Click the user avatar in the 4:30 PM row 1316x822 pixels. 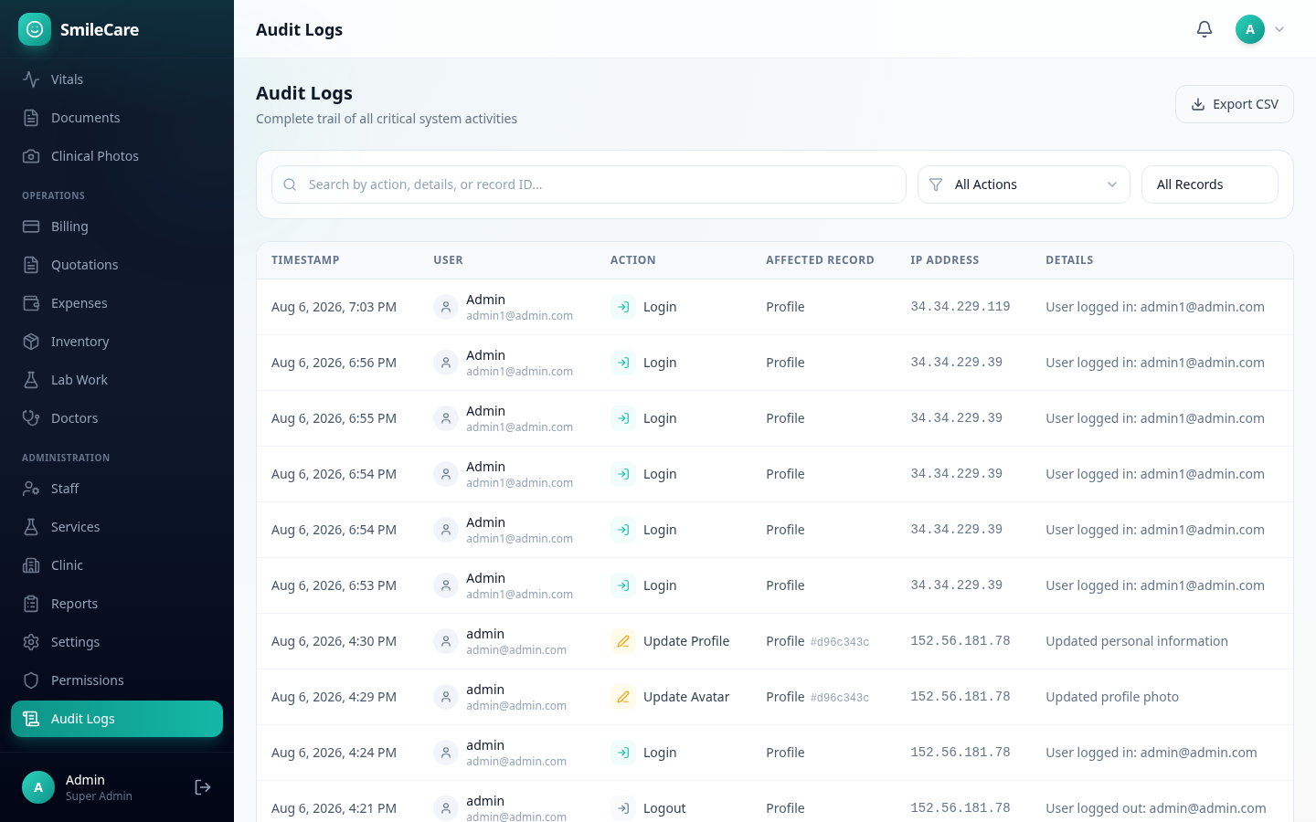tap(446, 641)
